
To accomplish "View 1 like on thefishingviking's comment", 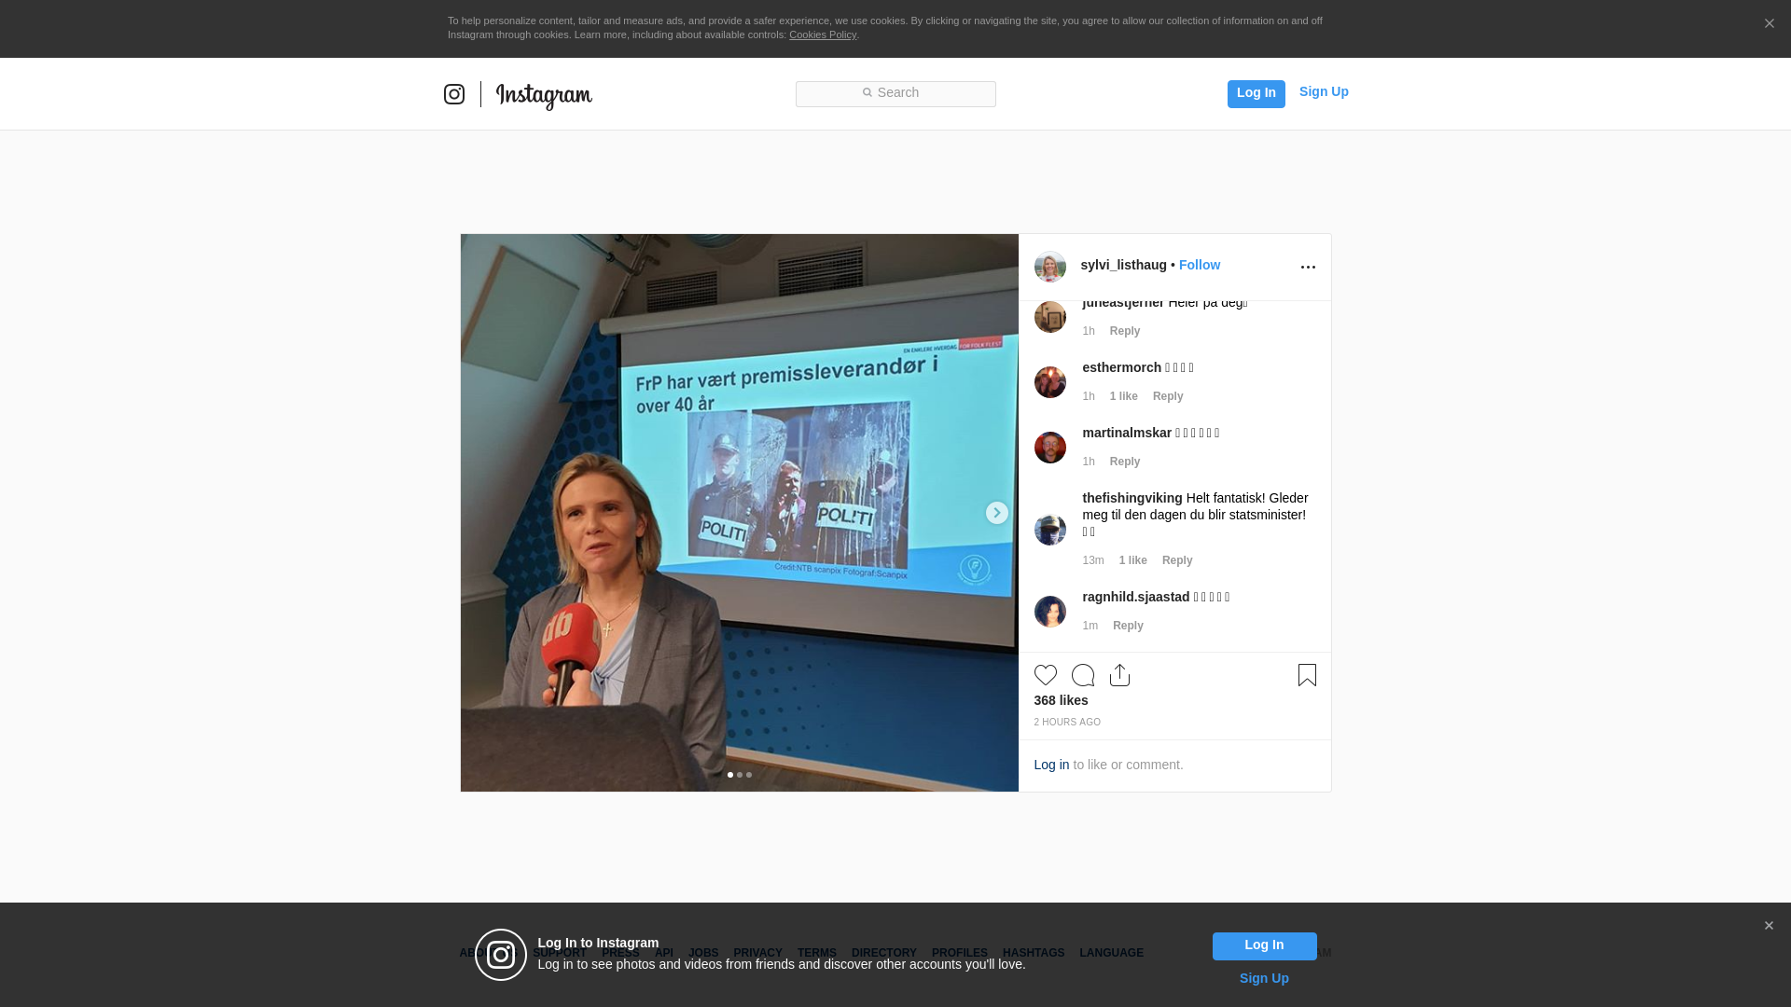I will (x=1132, y=560).
